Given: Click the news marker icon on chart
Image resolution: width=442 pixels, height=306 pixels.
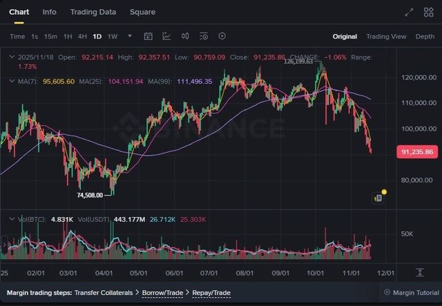Looking at the screenshot, I should click(378, 197).
